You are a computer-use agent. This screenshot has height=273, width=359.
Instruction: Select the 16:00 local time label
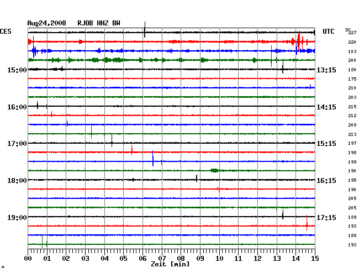(17, 107)
